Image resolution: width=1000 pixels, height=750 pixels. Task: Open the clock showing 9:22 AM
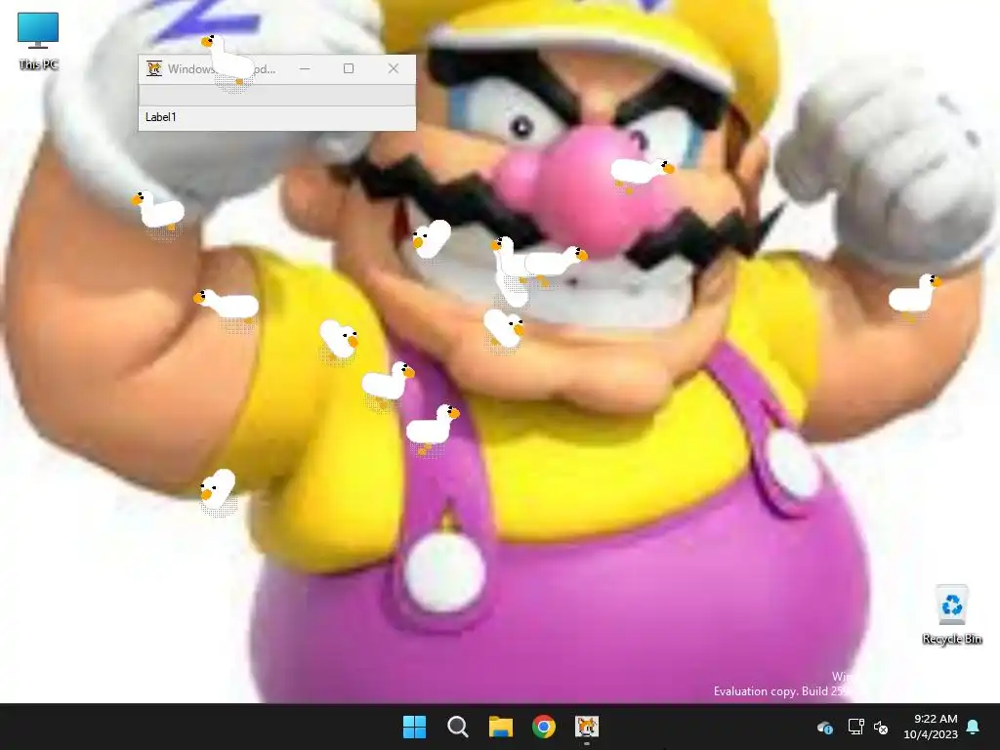[x=931, y=727]
